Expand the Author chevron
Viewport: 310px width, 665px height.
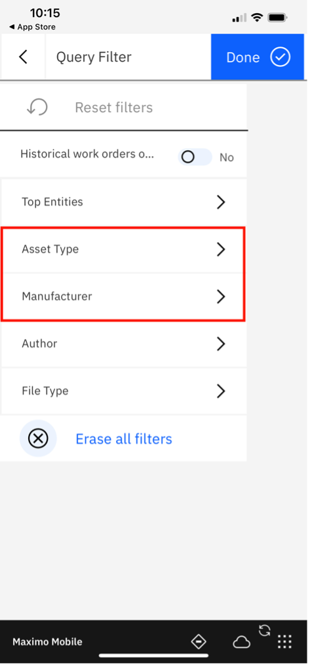pyautogui.click(x=220, y=344)
